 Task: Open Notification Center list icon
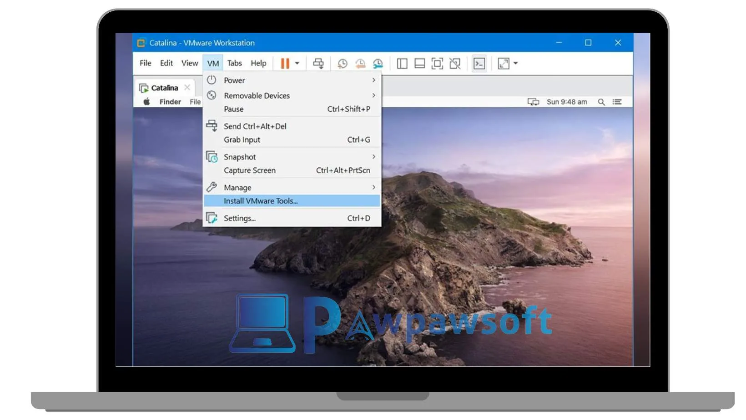coord(617,102)
